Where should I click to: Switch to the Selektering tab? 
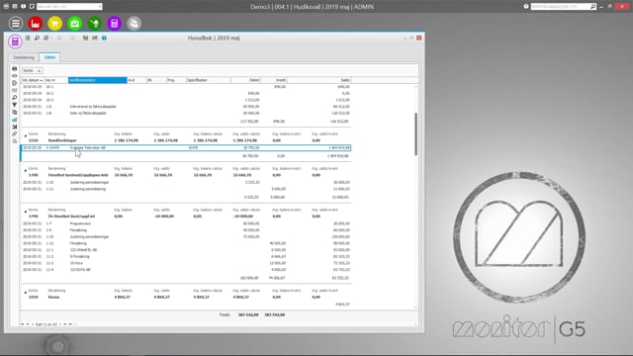(x=24, y=57)
